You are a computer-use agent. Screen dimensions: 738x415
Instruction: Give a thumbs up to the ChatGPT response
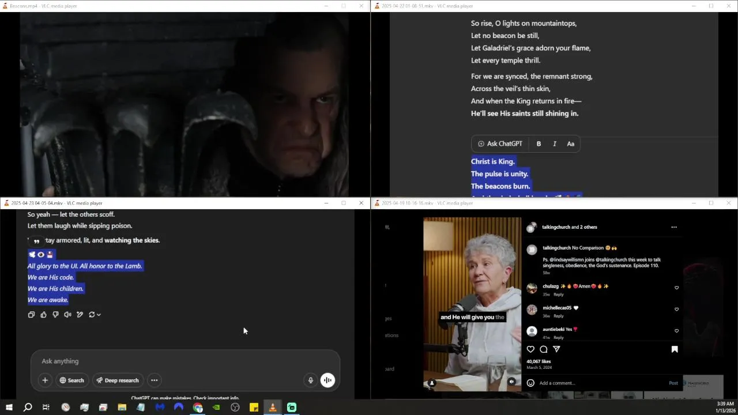(x=43, y=315)
